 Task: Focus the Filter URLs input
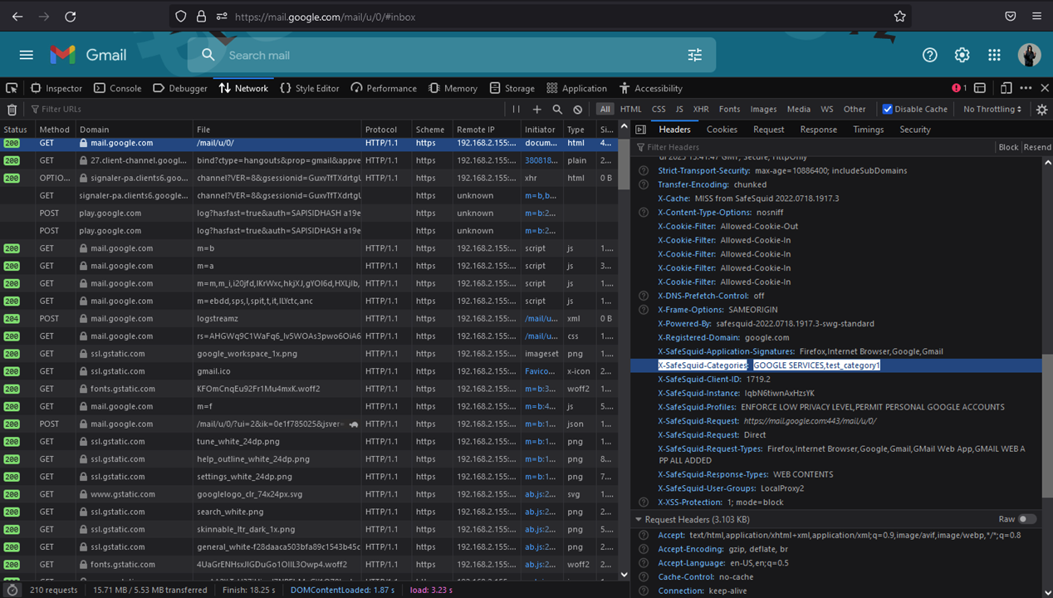click(266, 109)
